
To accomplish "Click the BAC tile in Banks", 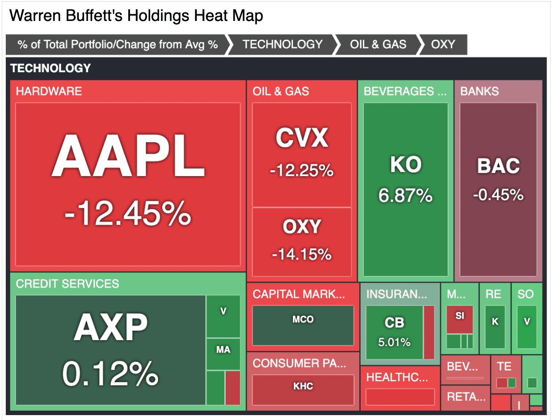I will pyautogui.click(x=498, y=189).
